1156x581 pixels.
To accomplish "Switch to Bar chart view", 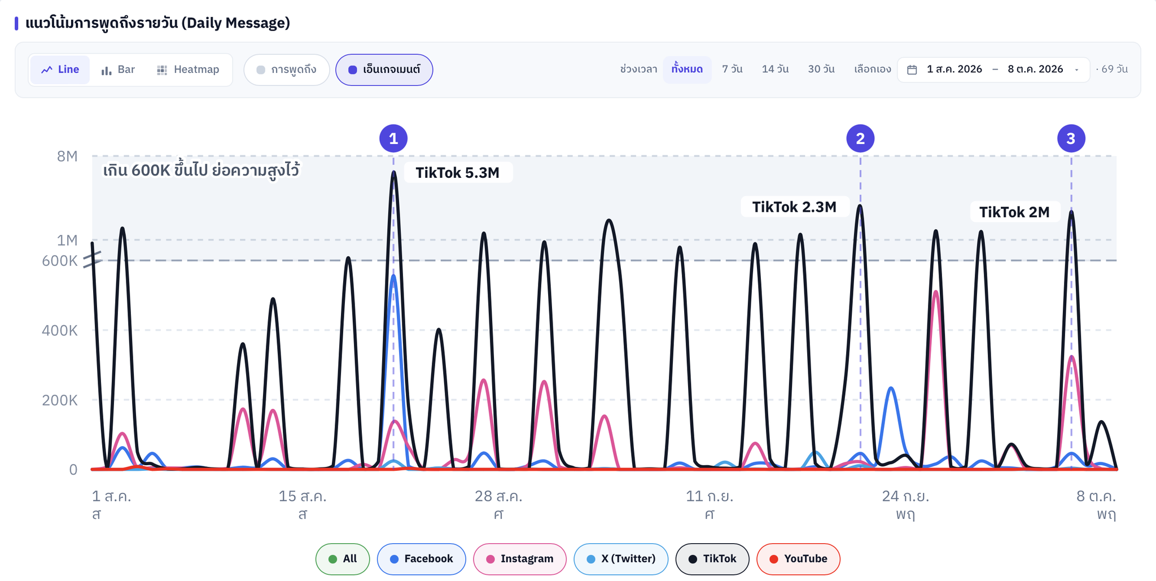I will 118,69.
